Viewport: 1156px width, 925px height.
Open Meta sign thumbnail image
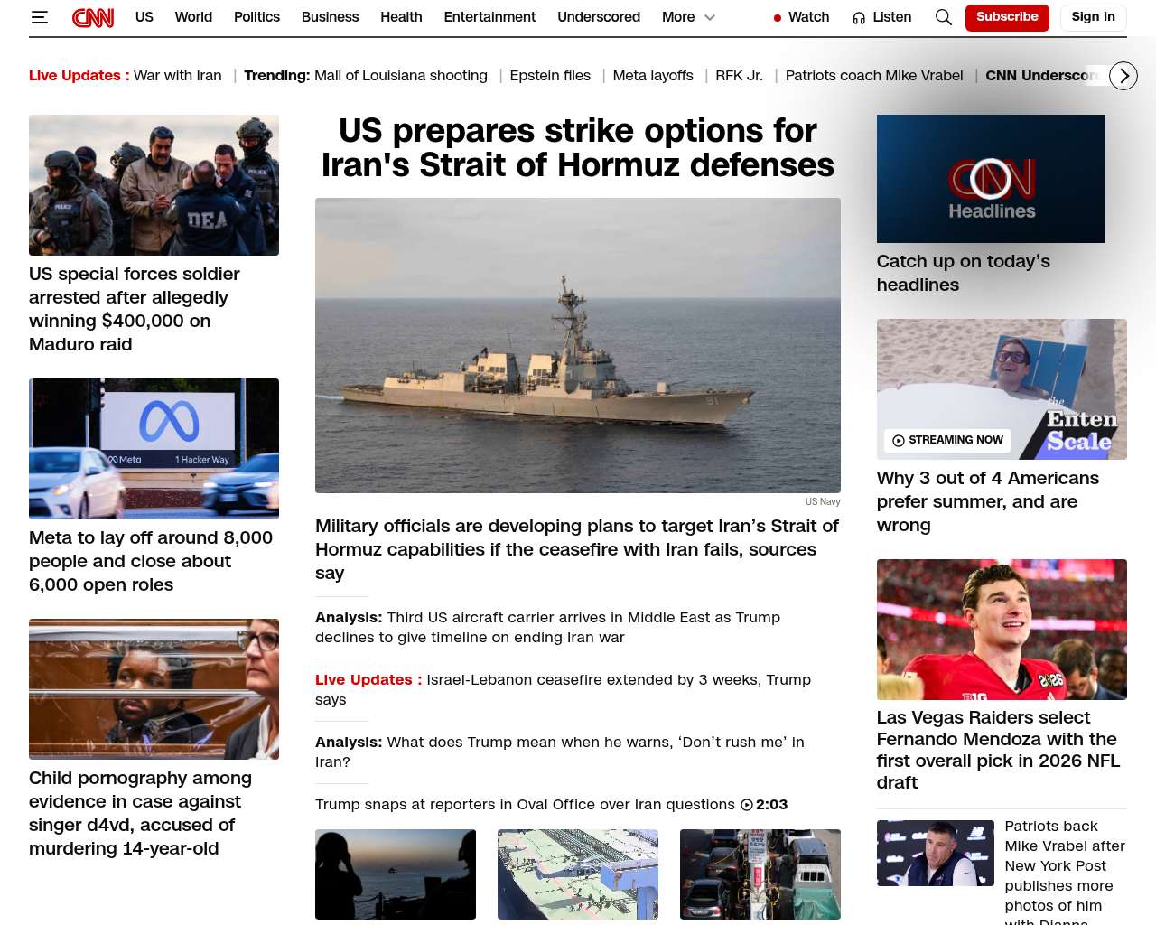154,449
